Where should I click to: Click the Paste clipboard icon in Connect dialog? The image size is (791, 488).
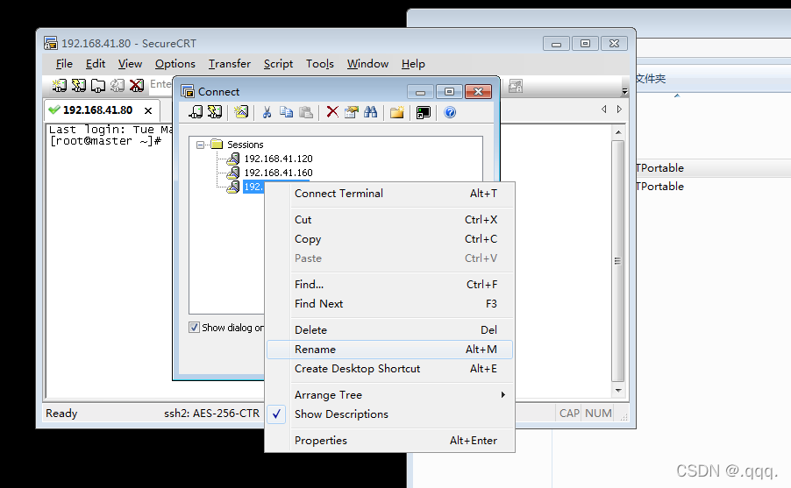pos(306,112)
